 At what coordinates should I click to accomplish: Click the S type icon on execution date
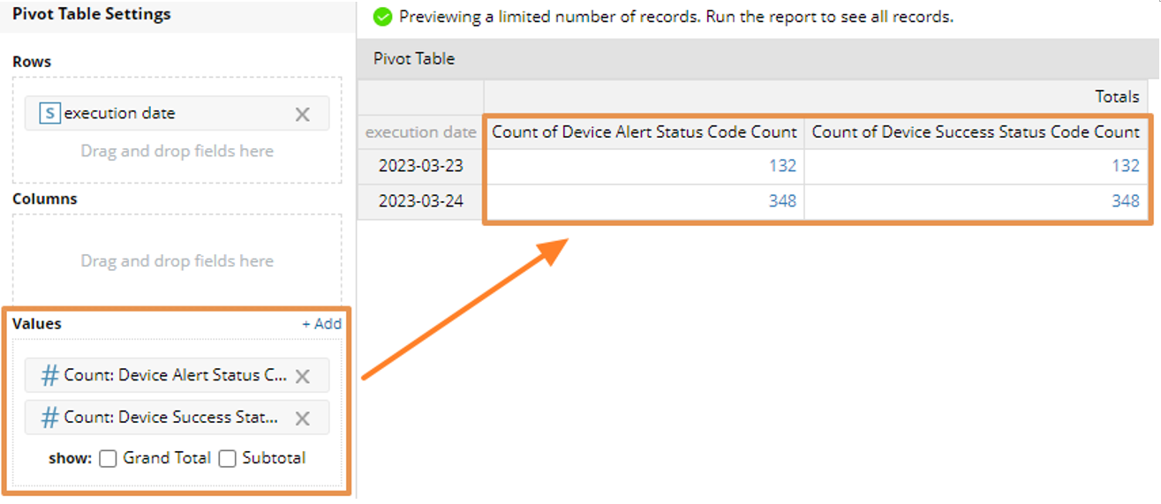click(50, 113)
